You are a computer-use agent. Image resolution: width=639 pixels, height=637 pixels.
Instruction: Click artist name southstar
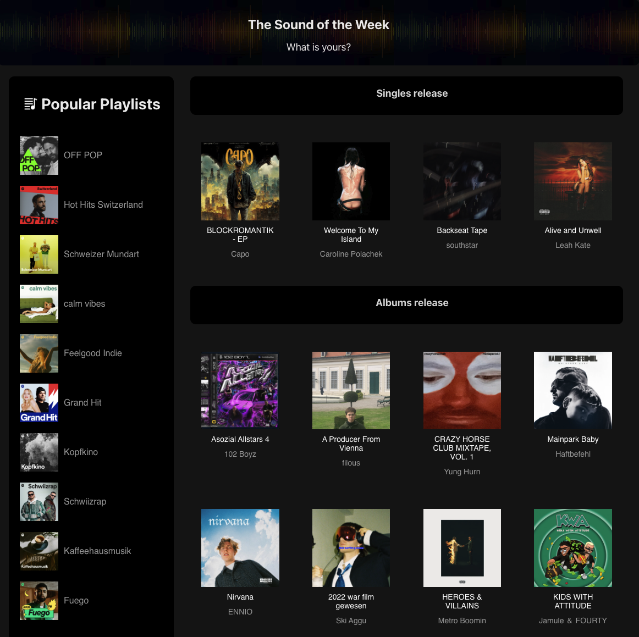click(462, 245)
